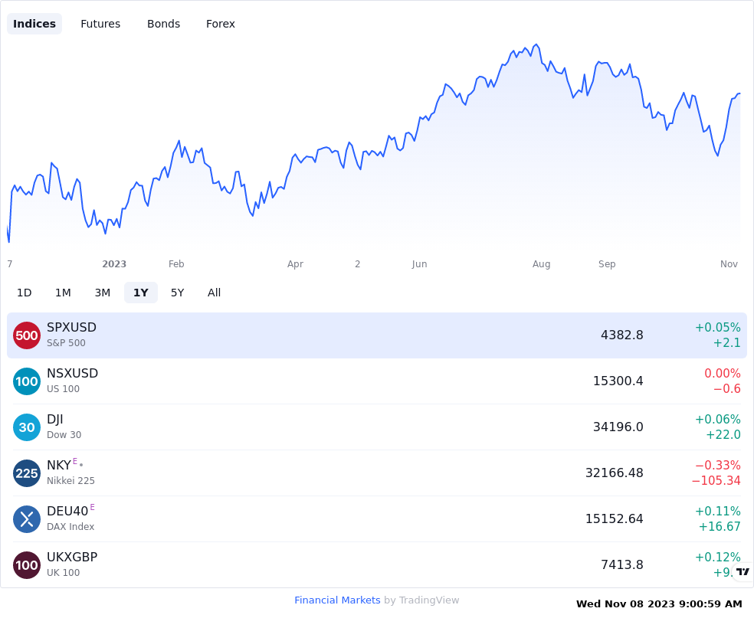Click the NKY Nikkei 225 symbol name
The image size is (754, 628).
[x=59, y=465]
